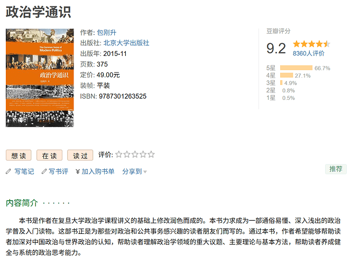The width and height of the screenshot is (351, 264).
Task: Rate the book two stars
Action: pyautogui.click(x=127, y=155)
